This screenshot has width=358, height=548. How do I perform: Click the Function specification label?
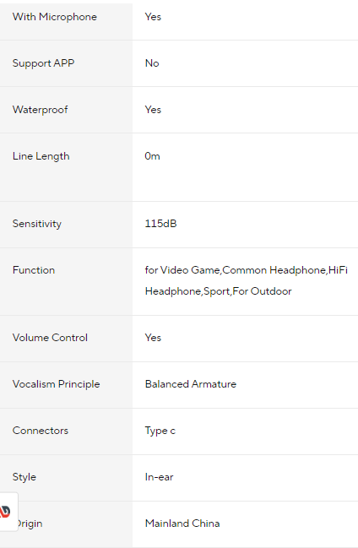point(34,270)
